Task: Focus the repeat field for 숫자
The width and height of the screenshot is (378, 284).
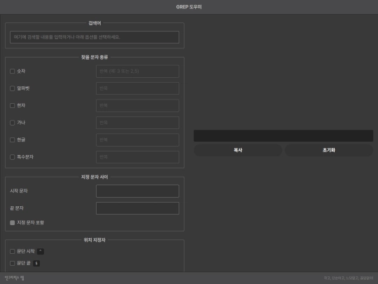Action: coord(137,71)
